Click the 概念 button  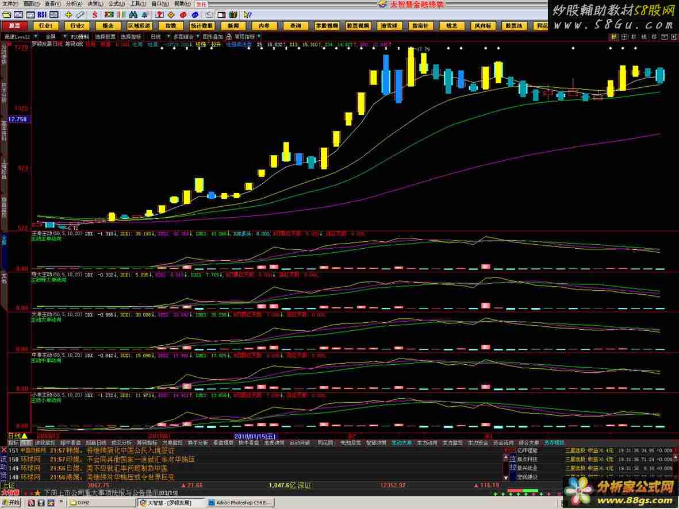tap(108, 26)
